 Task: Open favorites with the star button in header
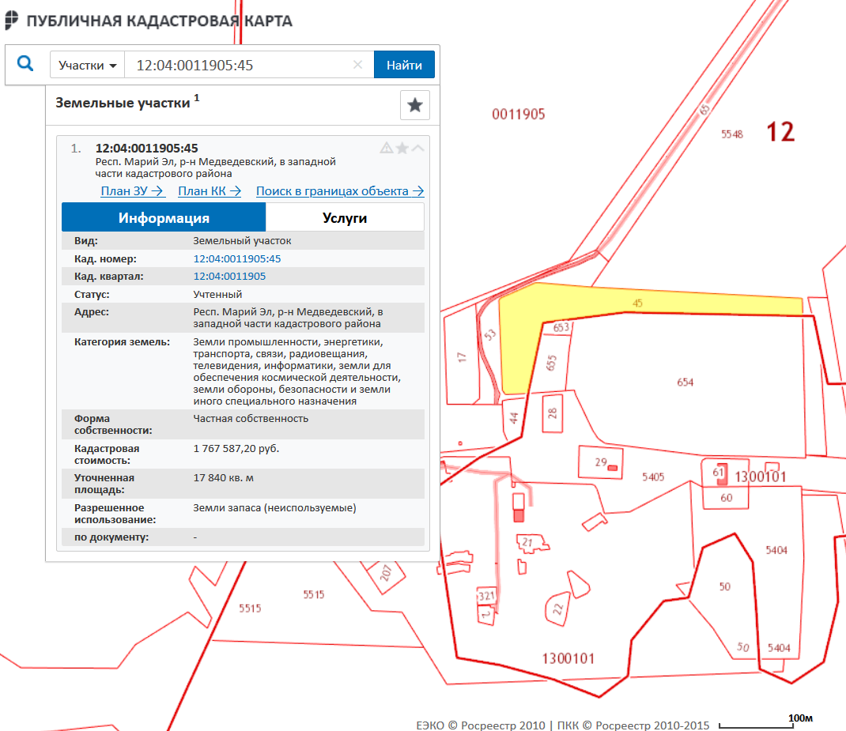click(414, 105)
